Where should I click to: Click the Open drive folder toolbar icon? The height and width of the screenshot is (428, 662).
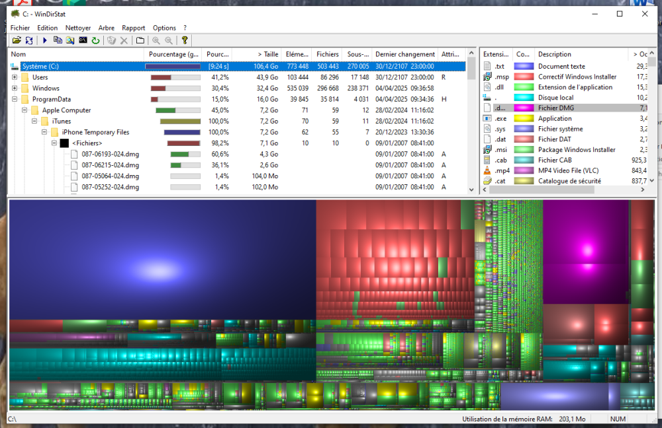coord(17,40)
